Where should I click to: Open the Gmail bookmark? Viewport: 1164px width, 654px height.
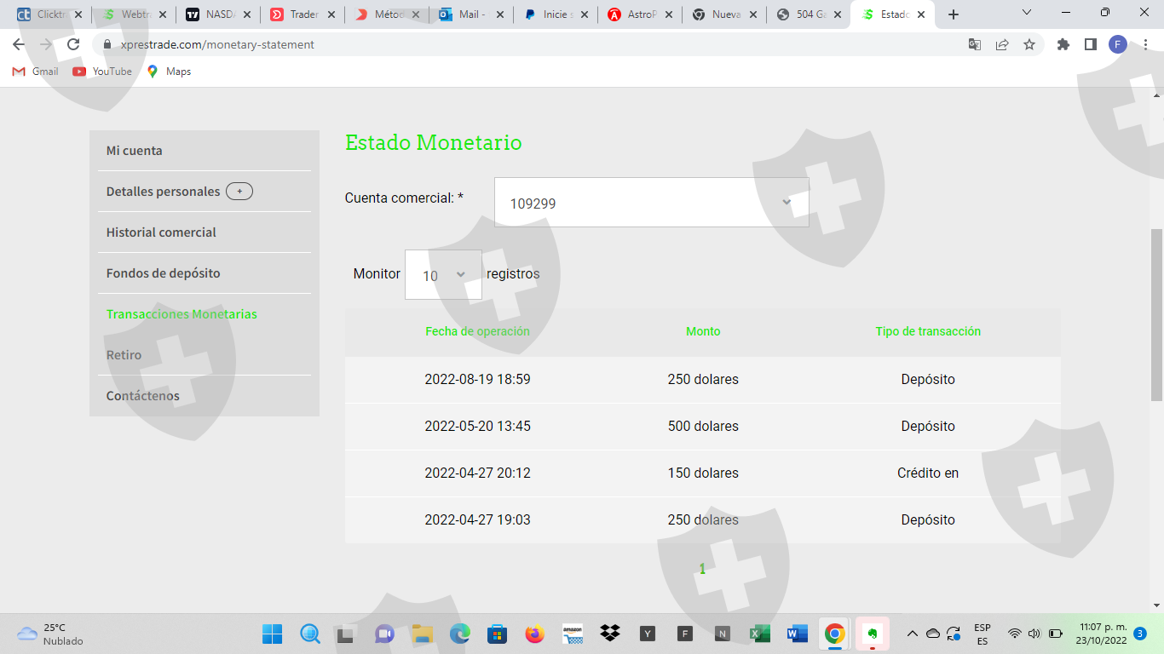[x=36, y=72]
